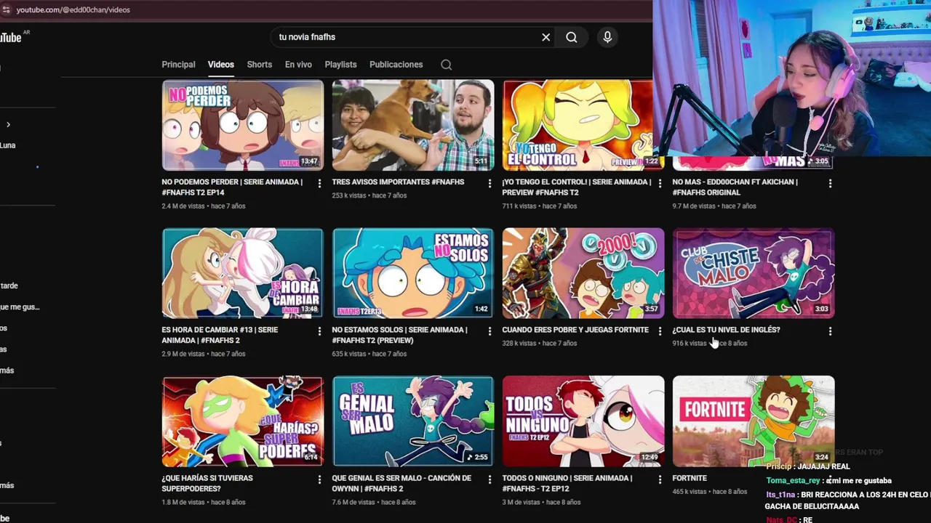Viewport: 931px width, 523px height.
Task: Open title link ¡YO TENGO EL CONTROL!
Action: point(577,187)
